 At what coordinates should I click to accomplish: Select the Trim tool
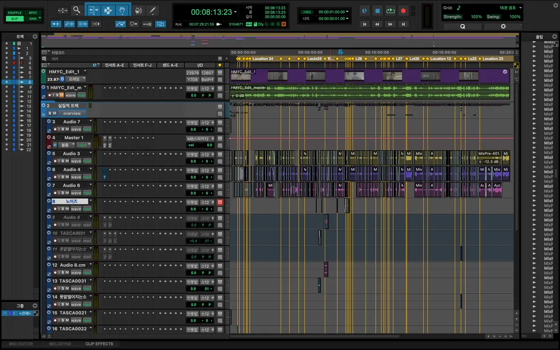(x=93, y=10)
